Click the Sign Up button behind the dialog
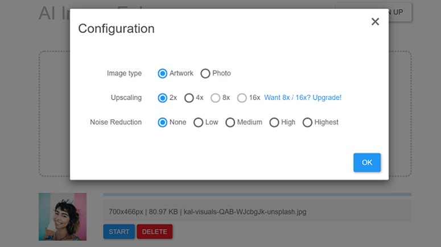Viewport: 441px width, 247px height. [x=399, y=12]
